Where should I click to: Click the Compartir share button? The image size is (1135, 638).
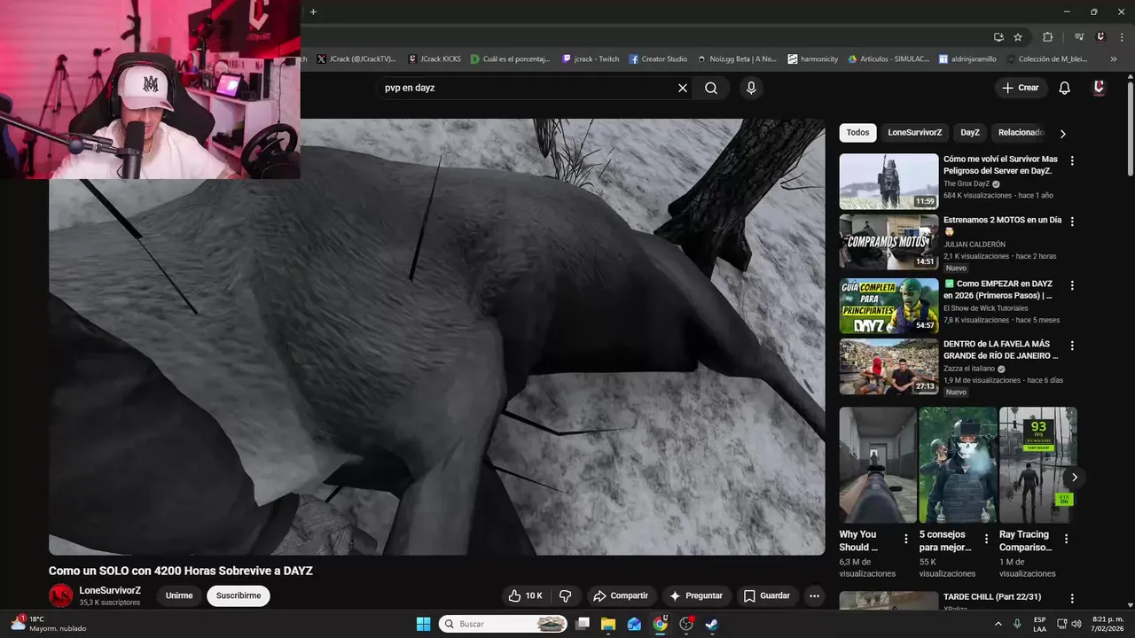point(622,595)
